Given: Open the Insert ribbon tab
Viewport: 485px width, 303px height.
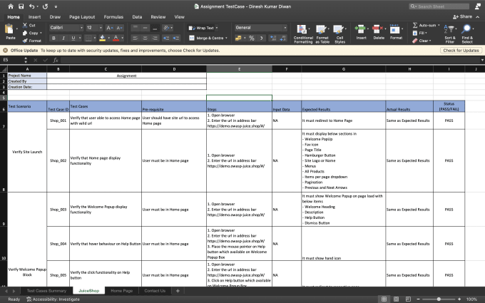Looking at the screenshot, I should (x=35, y=17).
